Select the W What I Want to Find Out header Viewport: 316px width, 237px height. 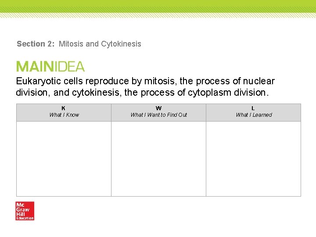point(158,112)
